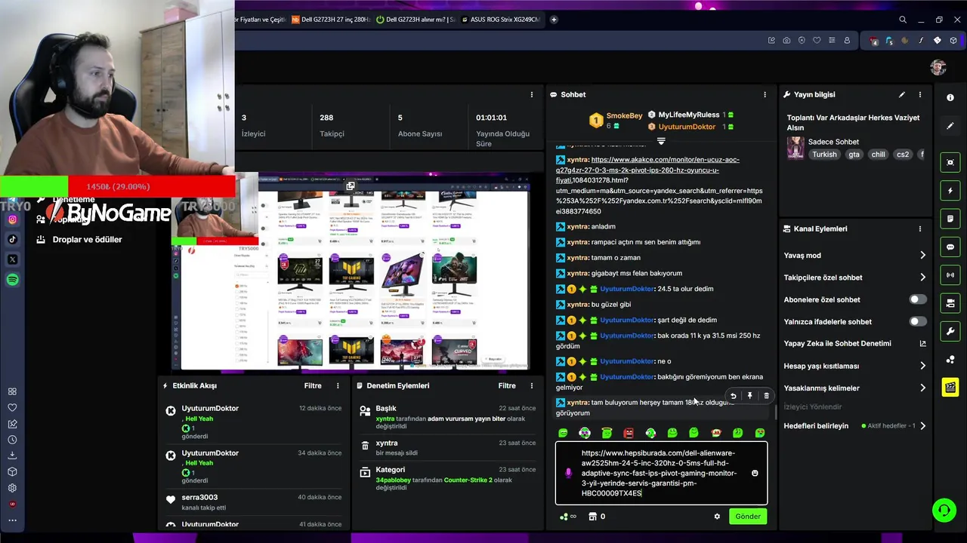This screenshot has width=967, height=543.
Task: Open Instagram in the Opera GX sidebar
Action: pos(12,219)
